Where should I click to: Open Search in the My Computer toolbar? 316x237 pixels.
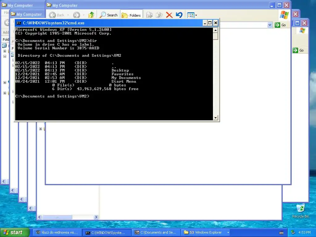coord(109,15)
